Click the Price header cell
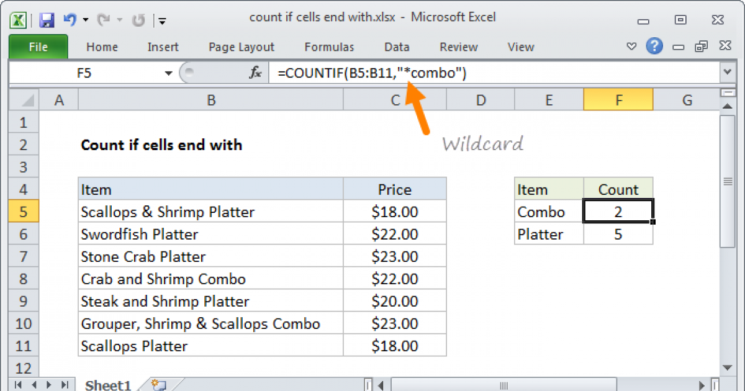The width and height of the screenshot is (745, 391). [395, 189]
